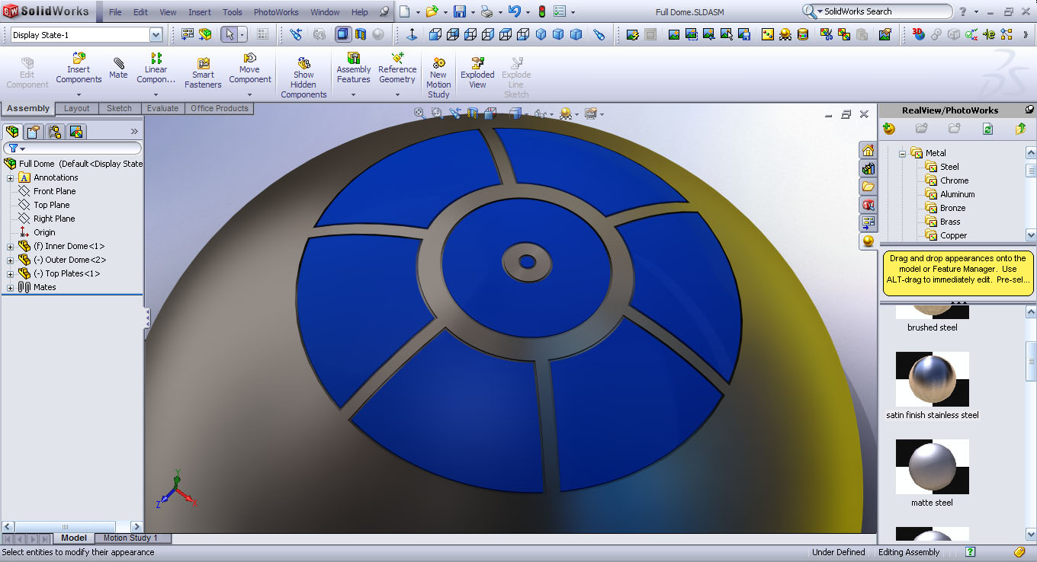
Task: Switch to the Layout tab
Action: (x=76, y=108)
